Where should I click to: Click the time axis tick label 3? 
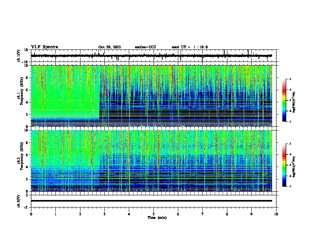click(104, 214)
